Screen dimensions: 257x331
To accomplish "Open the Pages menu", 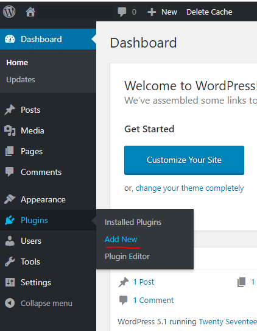I will pyautogui.click(x=32, y=152).
